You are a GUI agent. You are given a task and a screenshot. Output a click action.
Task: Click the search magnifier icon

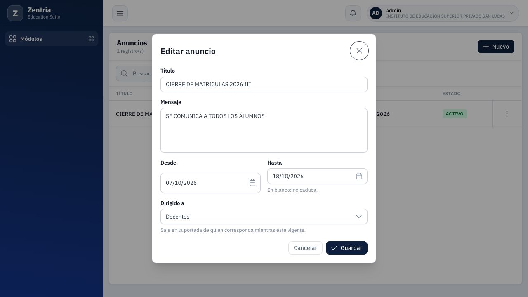click(x=124, y=73)
